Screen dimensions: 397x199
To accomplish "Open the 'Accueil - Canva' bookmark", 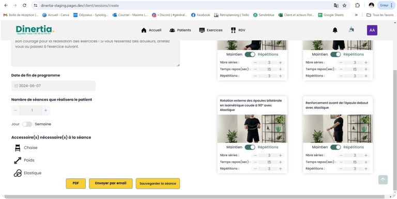I will (x=56, y=15).
